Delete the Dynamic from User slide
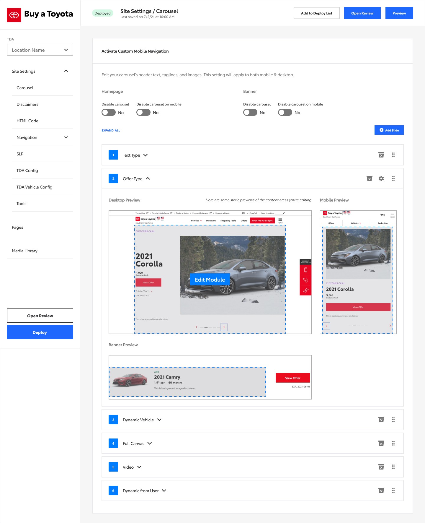This screenshot has width=425, height=523. coord(381,490)
